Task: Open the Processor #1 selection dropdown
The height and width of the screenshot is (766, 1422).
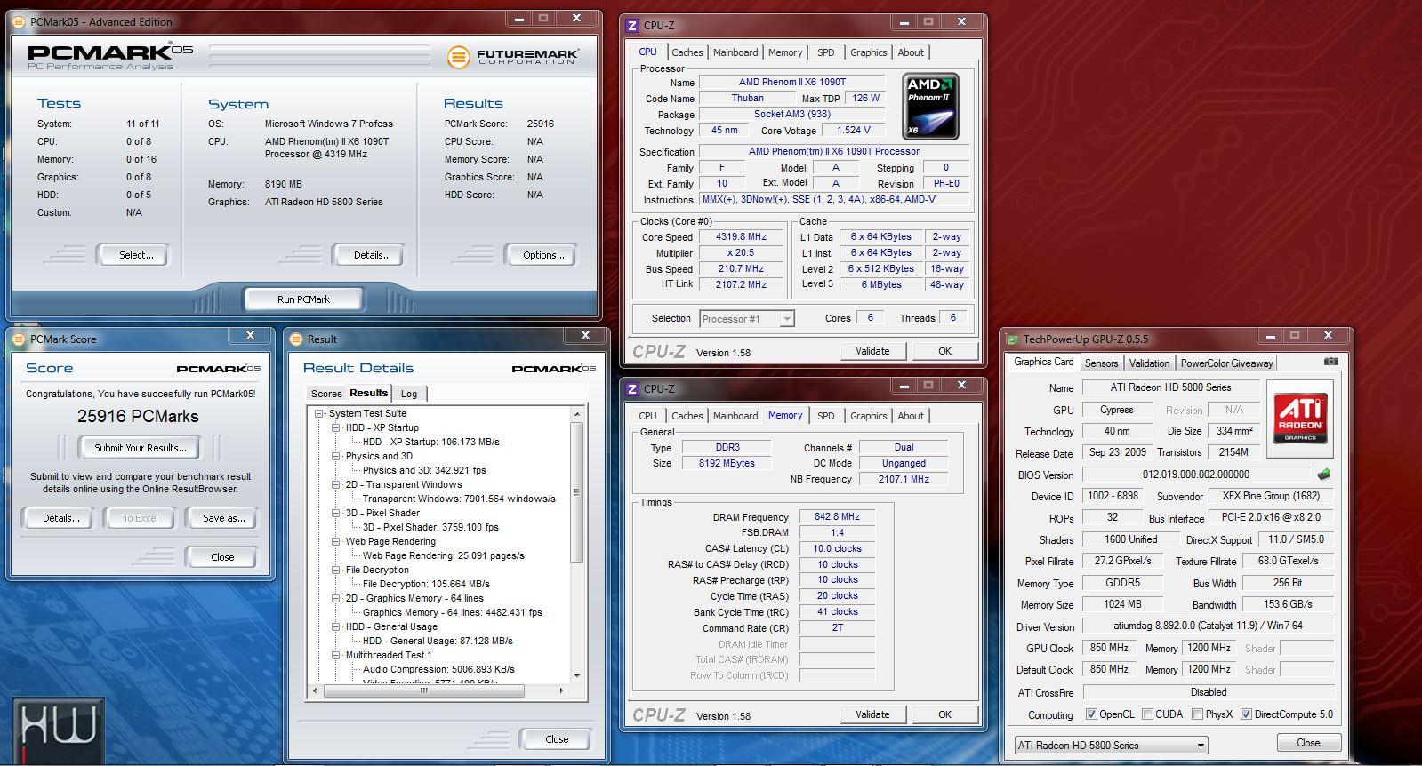Action: (746, 318)
